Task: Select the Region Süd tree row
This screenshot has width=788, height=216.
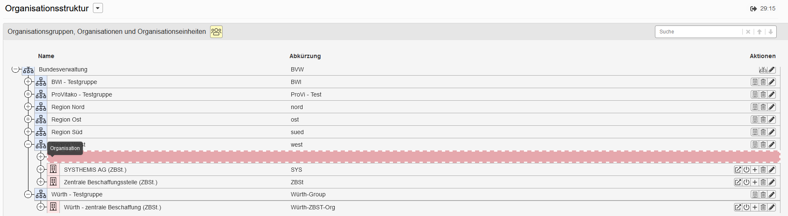Action: coord(67,132)
